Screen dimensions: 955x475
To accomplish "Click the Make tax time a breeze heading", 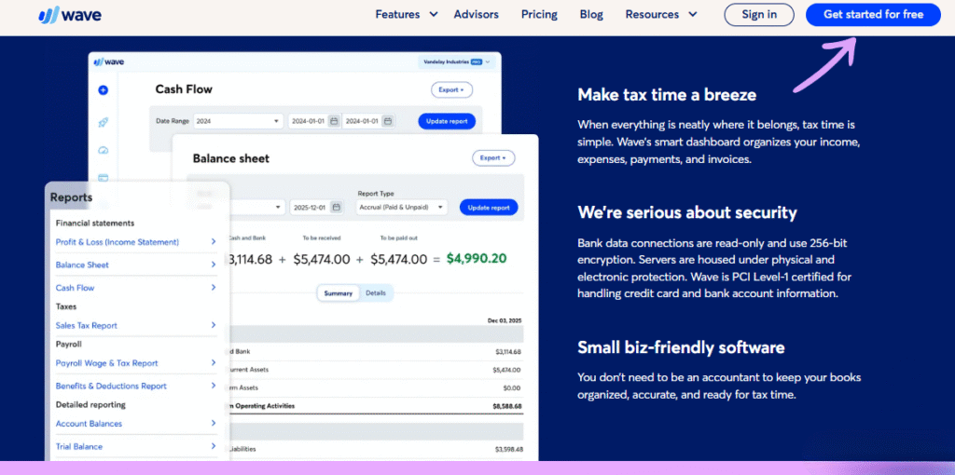I will (x=667, y=95).
